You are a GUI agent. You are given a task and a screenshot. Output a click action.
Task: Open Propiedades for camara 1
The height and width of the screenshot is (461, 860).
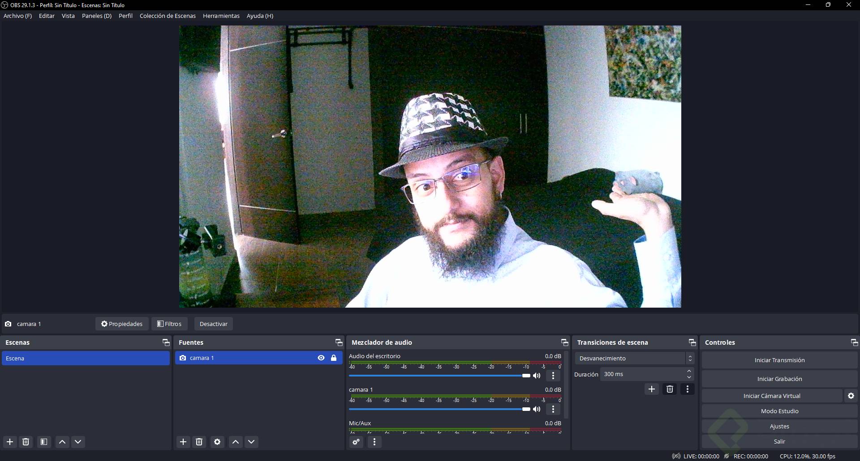(122, 324)
